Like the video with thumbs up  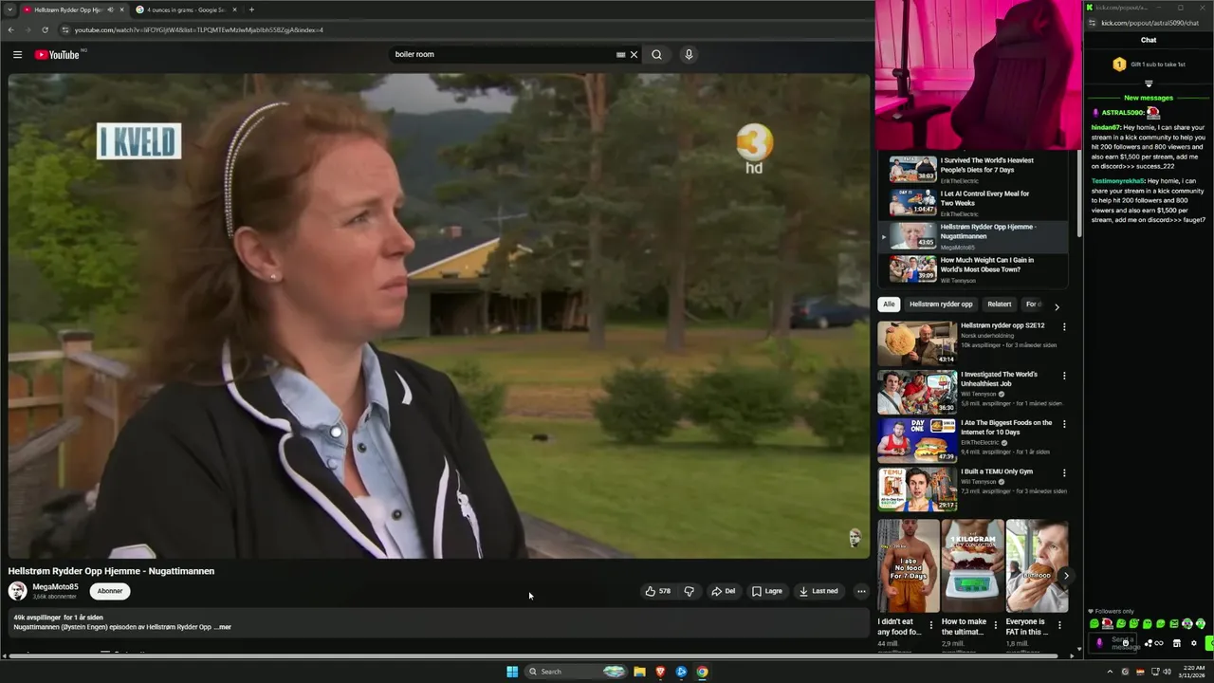point(658,591)
